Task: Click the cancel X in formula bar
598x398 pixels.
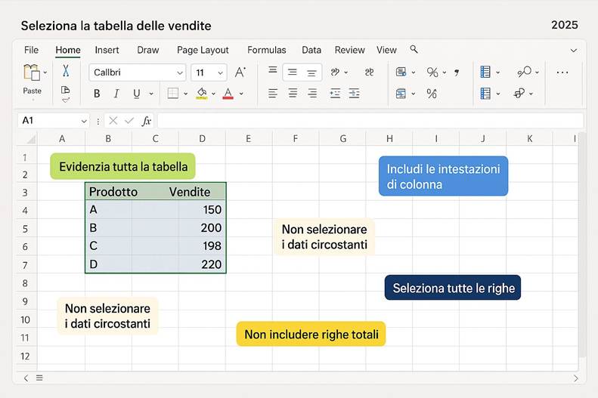Action: click(x=113, y=121)
